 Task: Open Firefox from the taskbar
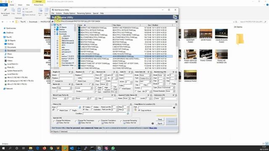(44, 148)
